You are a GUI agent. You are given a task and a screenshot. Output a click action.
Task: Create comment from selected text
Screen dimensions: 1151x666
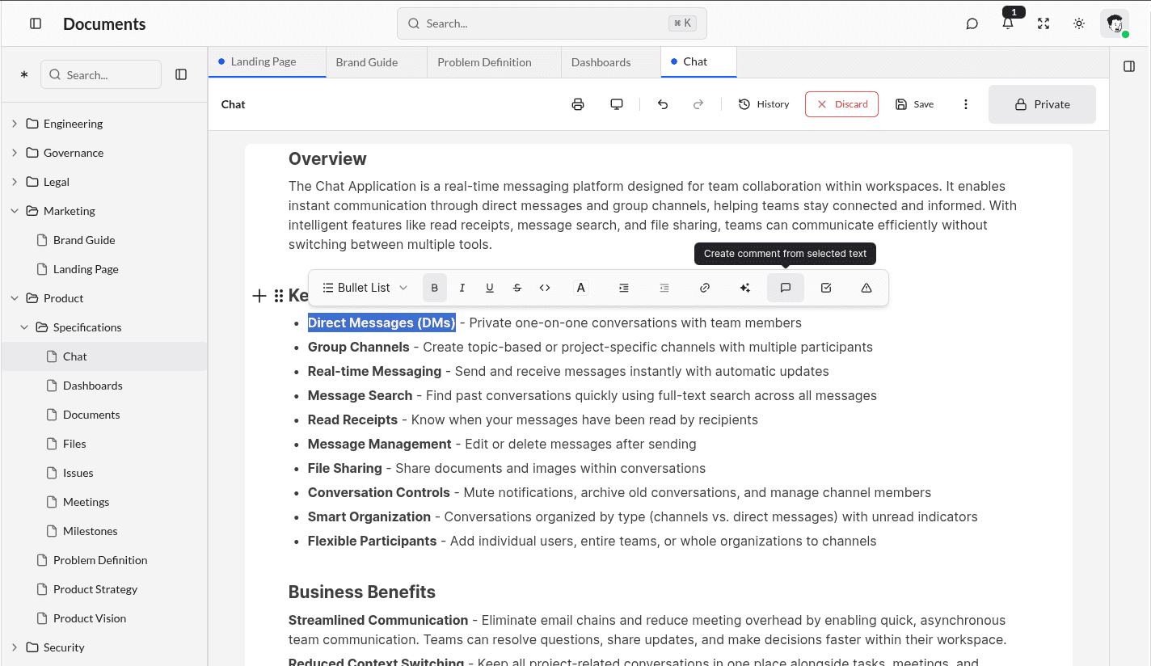[x=785, y=287]
